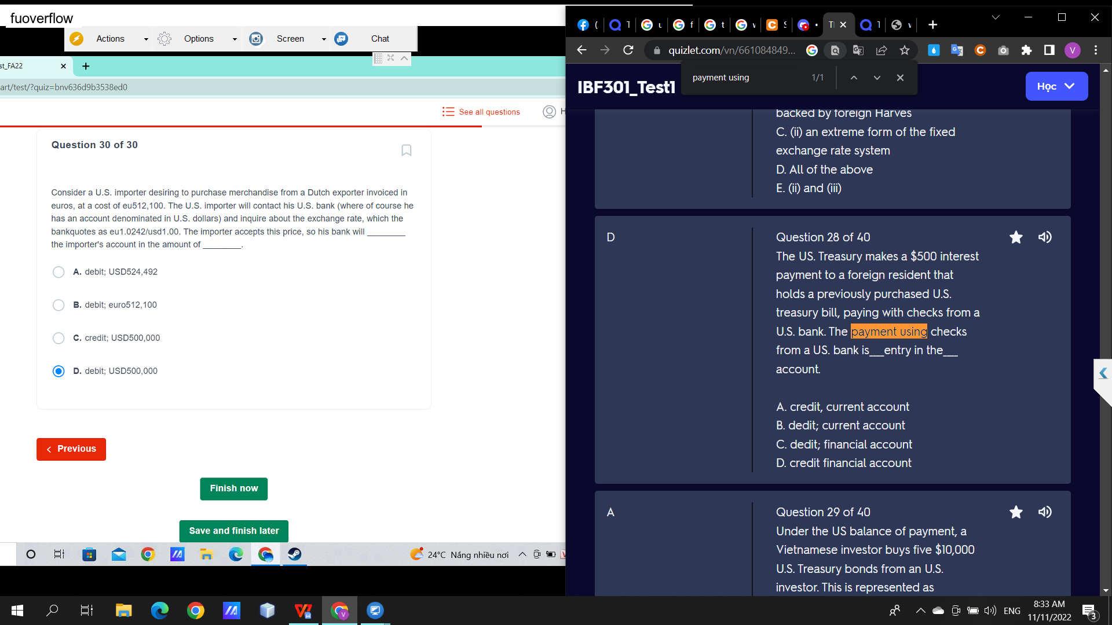1112x625 pixels.
Task: Open the Chrome profile avatar V
Action: 1072,50
